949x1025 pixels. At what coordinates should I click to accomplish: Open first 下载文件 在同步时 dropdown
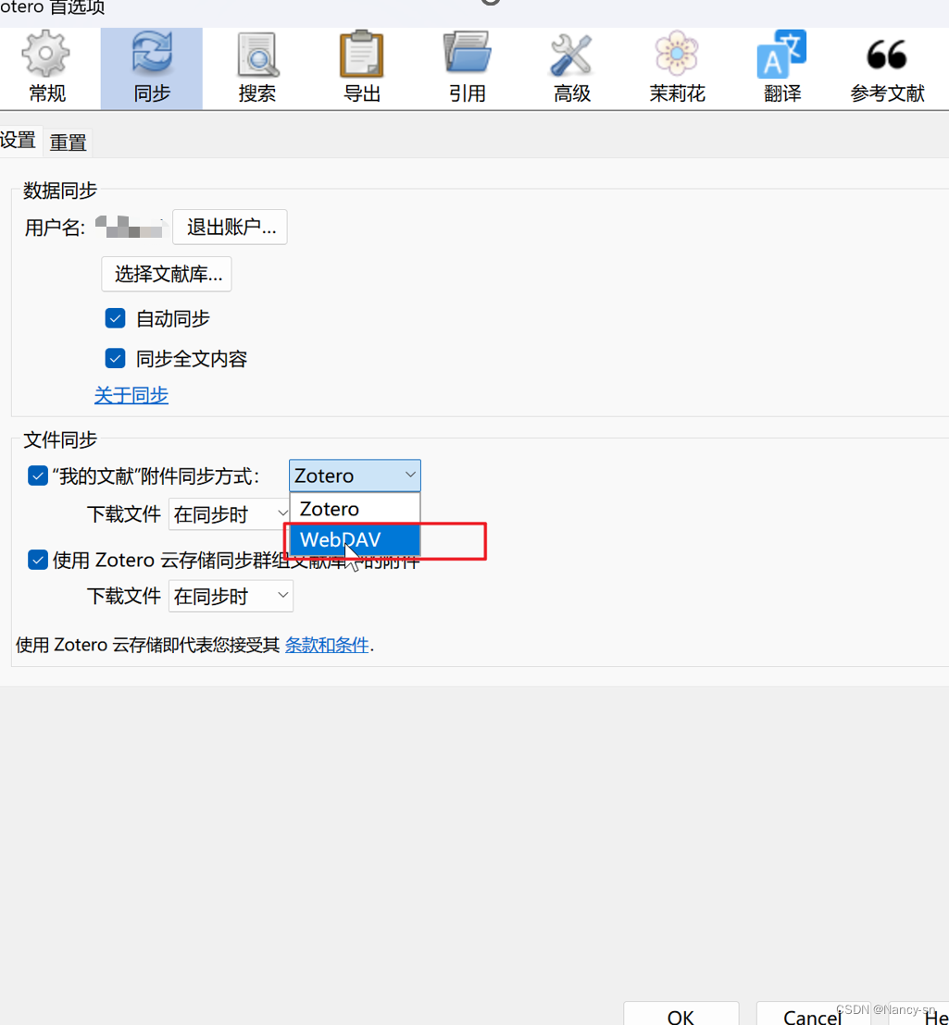(x=229, y=514)
